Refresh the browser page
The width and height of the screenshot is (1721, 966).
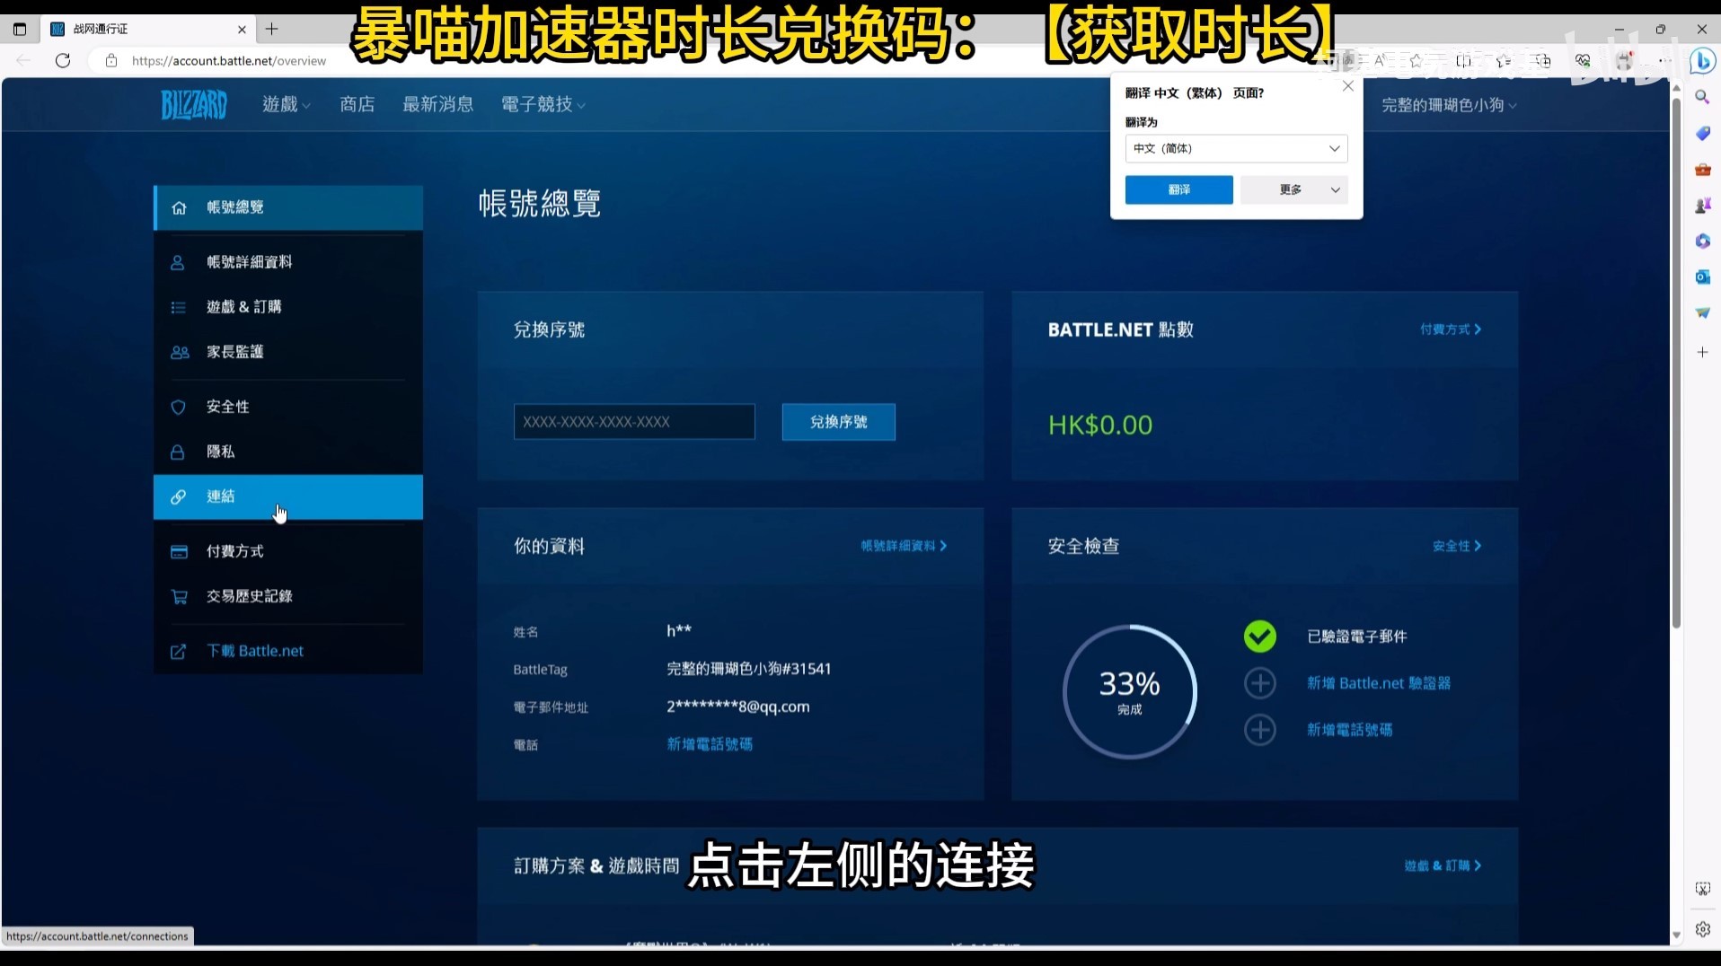click(63, 60)
